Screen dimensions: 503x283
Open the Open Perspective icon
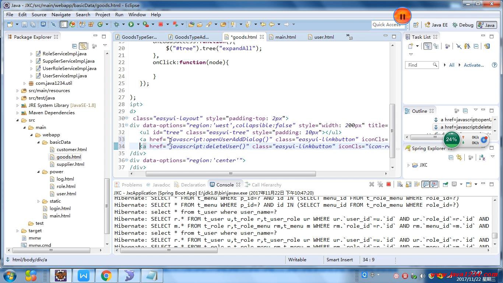416,25
